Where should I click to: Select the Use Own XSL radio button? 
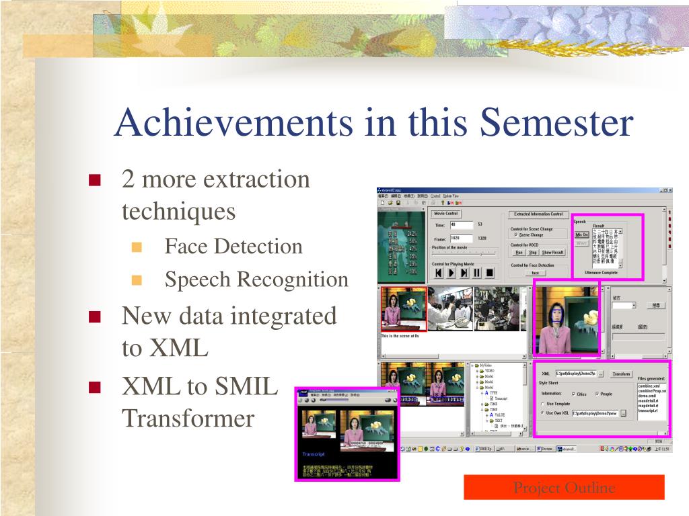tap(543, 413)
